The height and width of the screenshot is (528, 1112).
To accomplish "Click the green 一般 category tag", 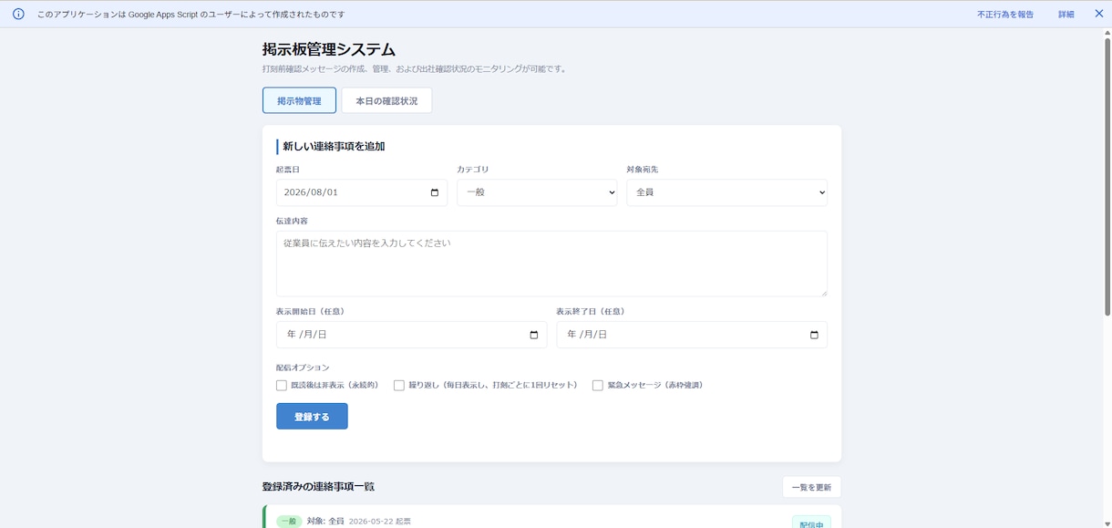I will click(289, 521).
